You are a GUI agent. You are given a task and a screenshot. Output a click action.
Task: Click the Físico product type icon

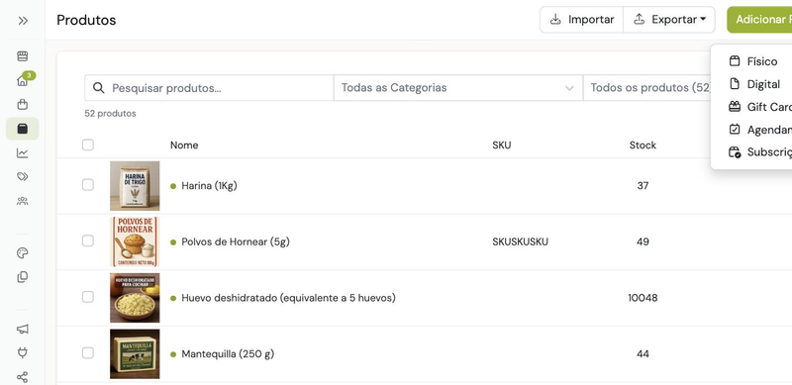[735, 61]
